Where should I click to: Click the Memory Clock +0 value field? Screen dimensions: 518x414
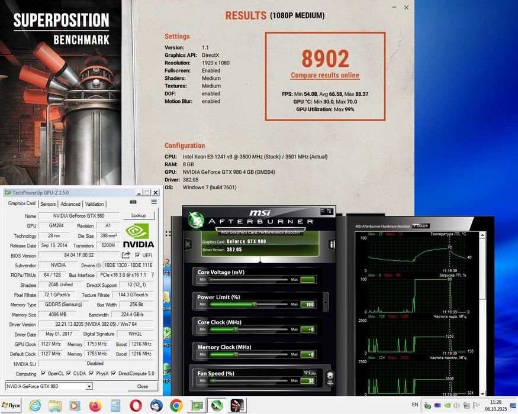point(308,355)
